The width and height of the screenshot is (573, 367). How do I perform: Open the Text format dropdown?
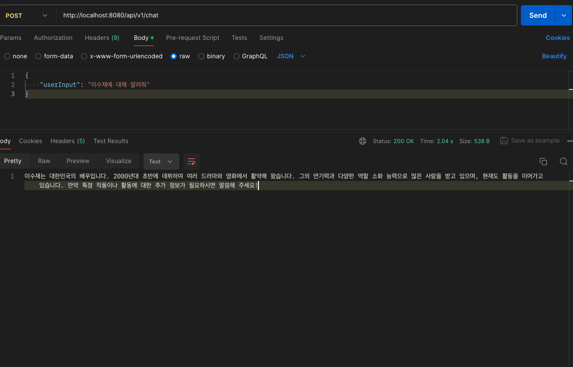tap(161, 162)
